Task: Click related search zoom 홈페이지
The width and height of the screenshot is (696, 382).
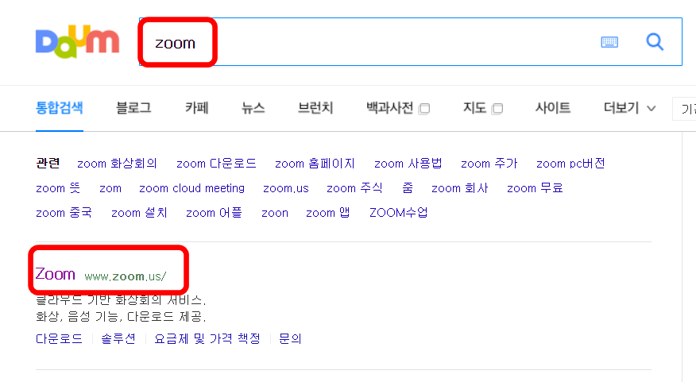Action: coord(315,164)
